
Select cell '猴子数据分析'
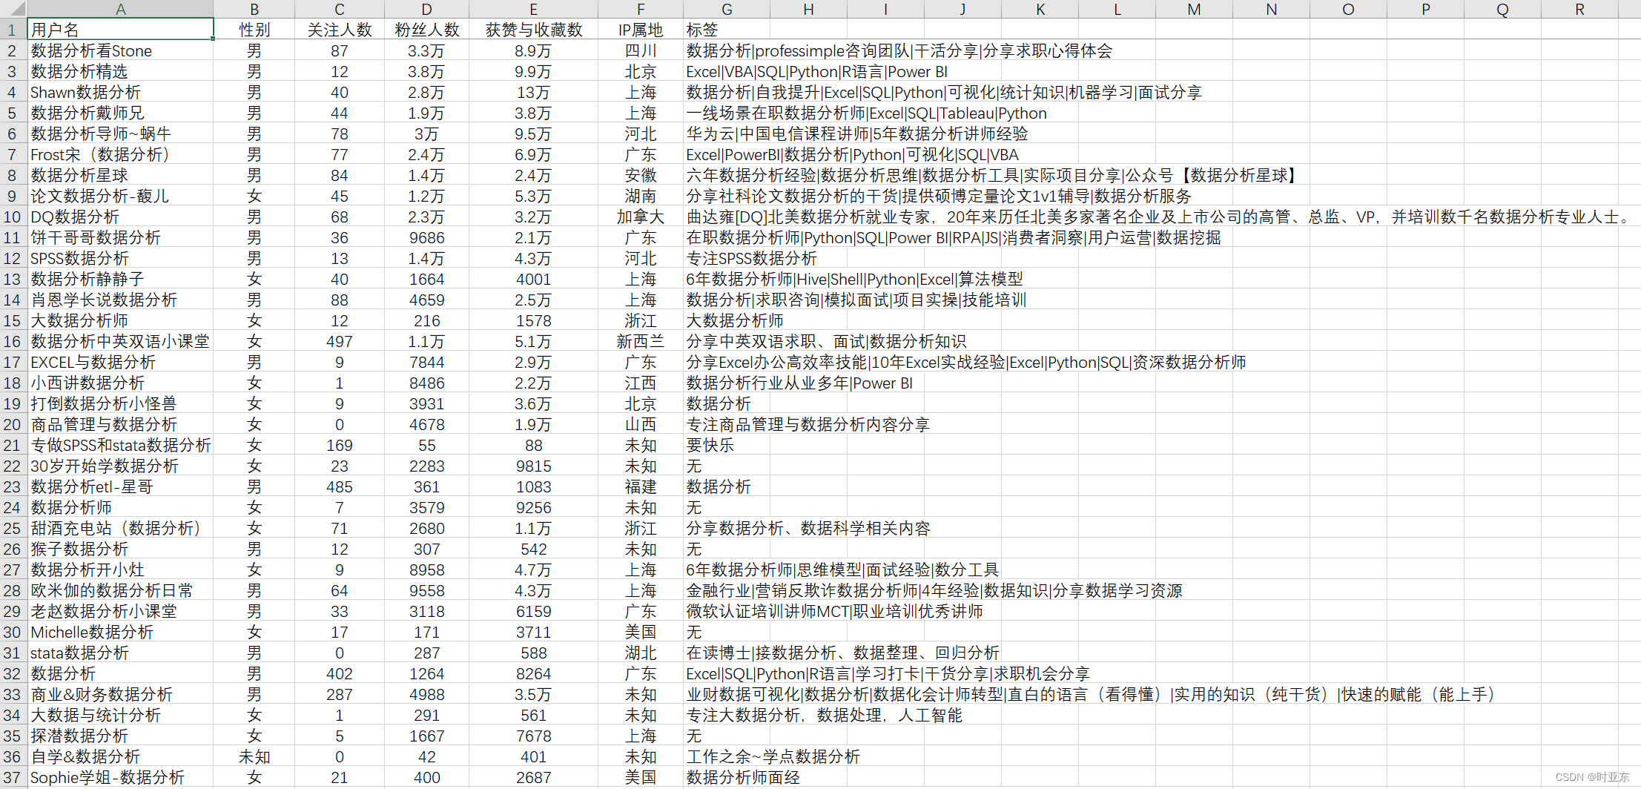(120, 549)
